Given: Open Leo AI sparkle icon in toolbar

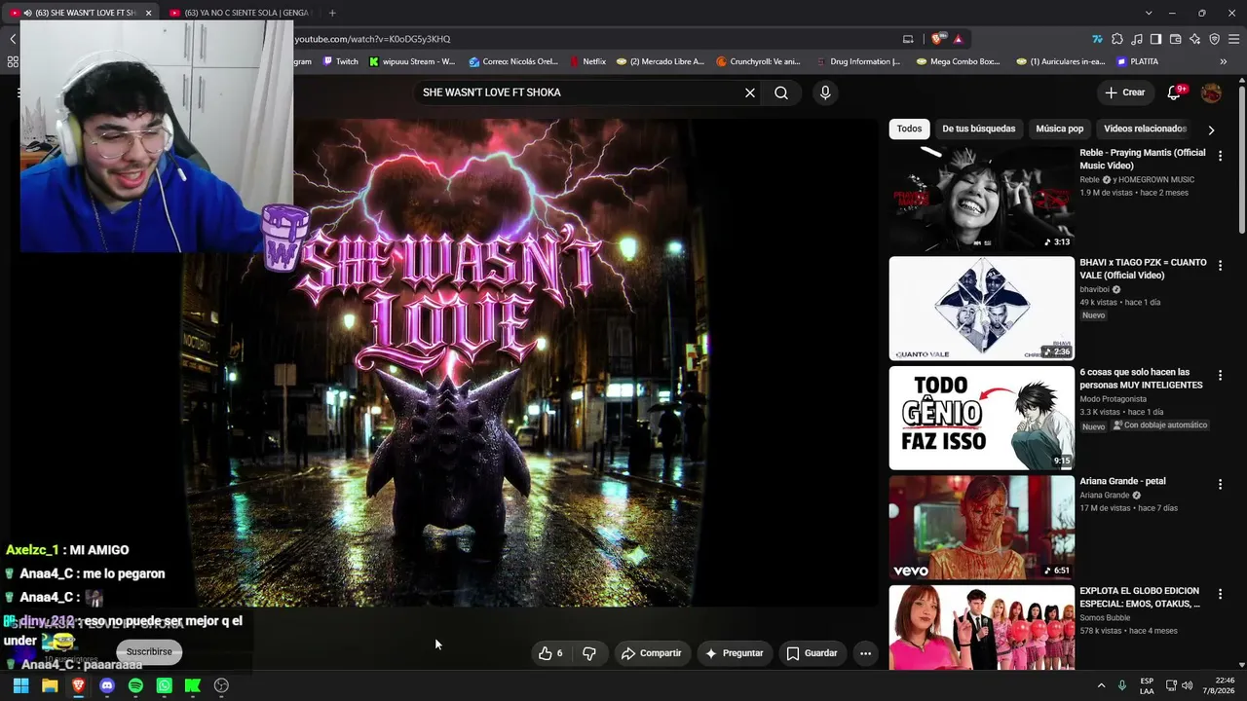Looking at the screenshot, I should coord(1194,39).
